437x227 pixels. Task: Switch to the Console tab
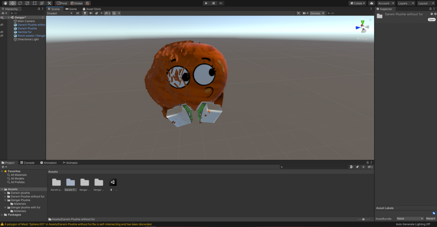[x=27, y=163]
